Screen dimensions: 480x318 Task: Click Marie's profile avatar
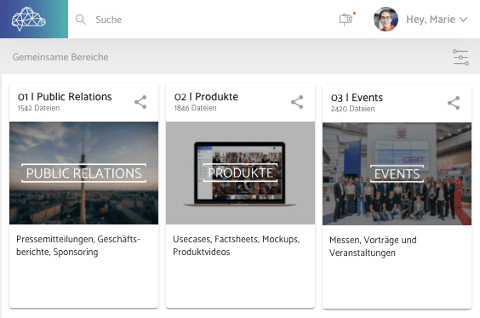[x=386, y=20]
